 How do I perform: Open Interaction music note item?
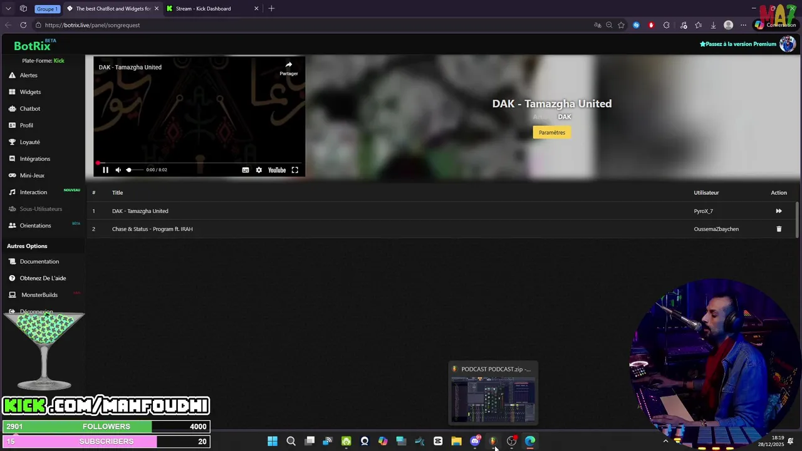[33, 192]
